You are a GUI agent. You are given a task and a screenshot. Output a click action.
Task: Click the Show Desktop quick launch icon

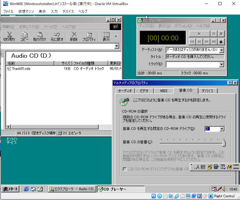40,189
